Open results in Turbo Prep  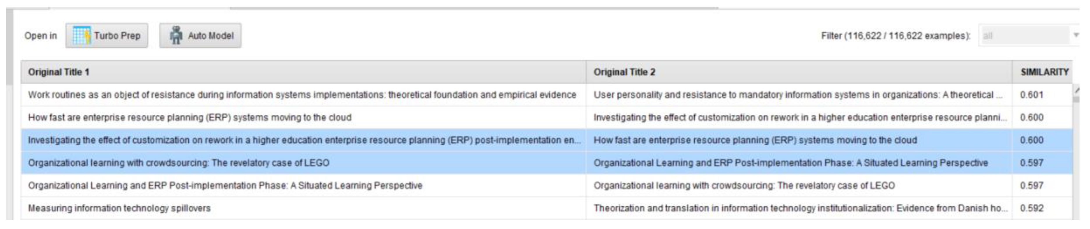click(107, 36)
